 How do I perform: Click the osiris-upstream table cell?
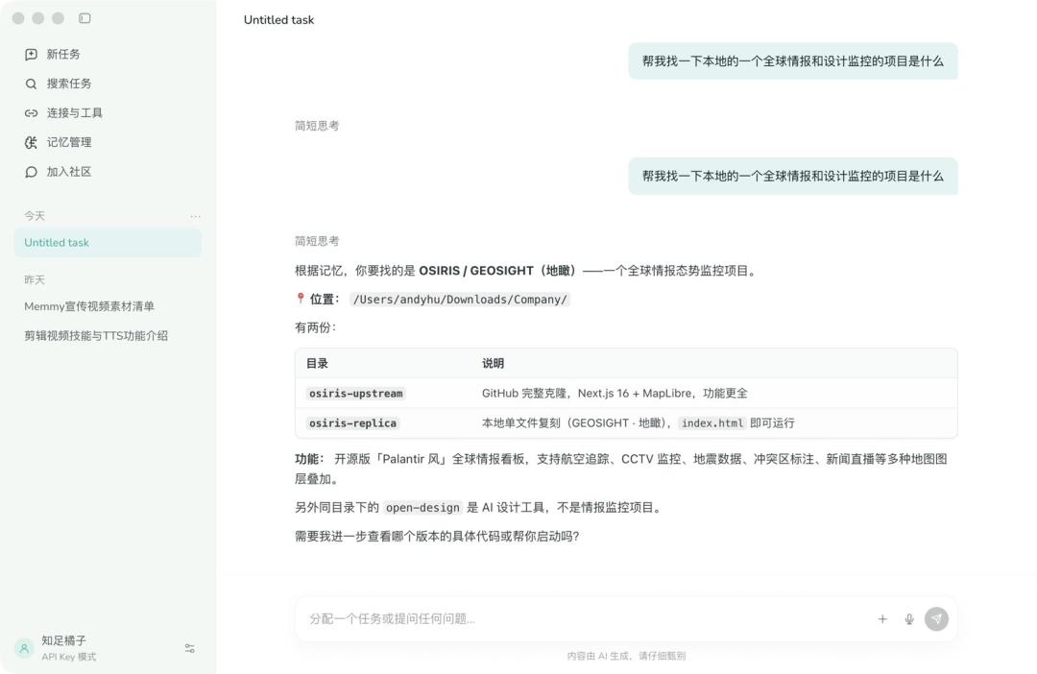tap(356, 394)
